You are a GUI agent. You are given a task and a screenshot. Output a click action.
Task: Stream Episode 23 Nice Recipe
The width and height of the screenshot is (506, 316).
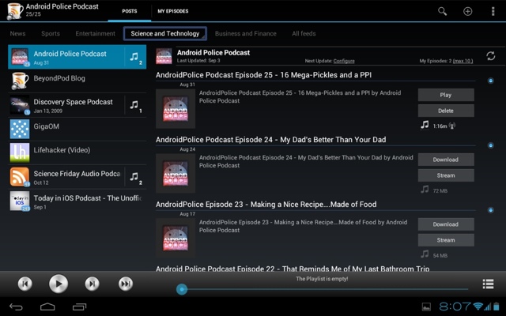pos(446,240)
